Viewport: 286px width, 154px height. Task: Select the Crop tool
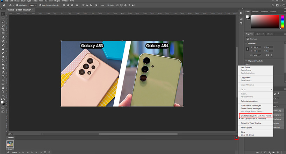click(x=3, y=29)
